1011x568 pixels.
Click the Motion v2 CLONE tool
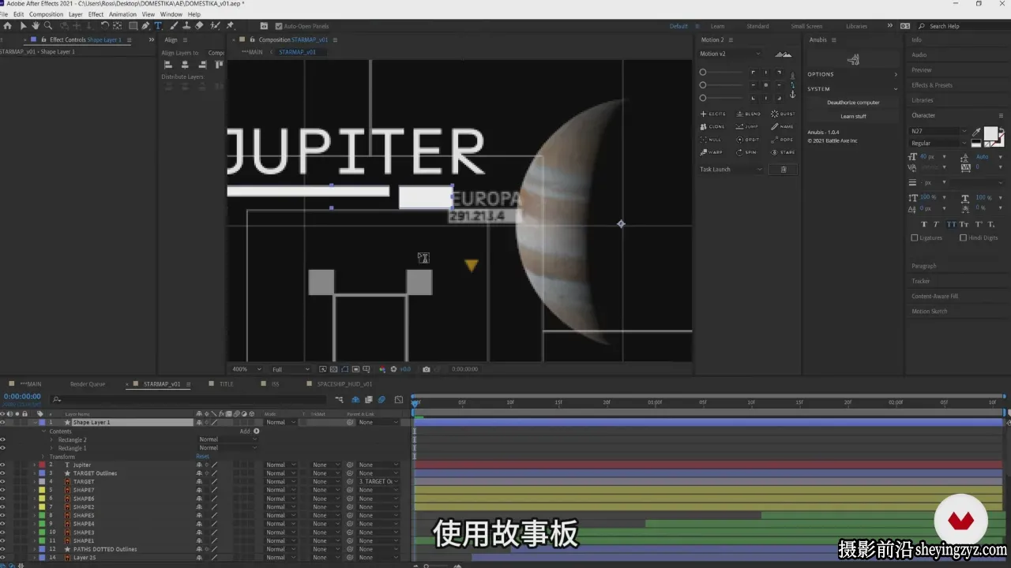point(713,126)
